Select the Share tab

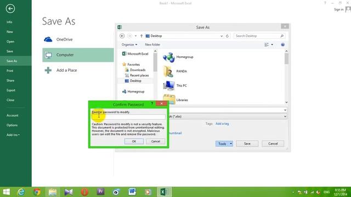point(10,80)
